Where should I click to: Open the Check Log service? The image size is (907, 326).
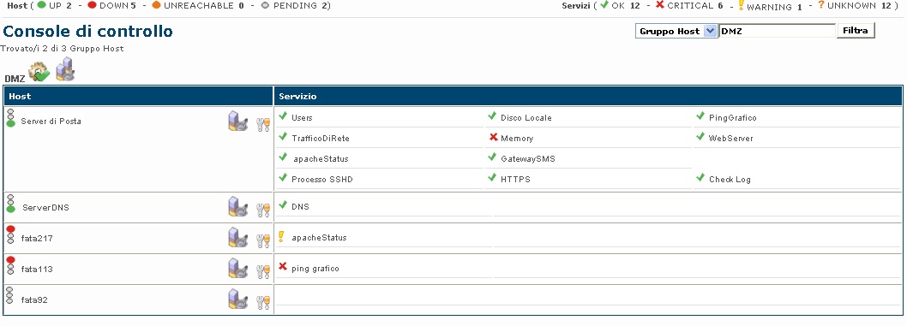[x=730, y=180]
